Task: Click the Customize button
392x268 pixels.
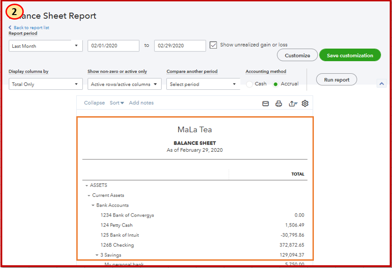Action: (297, 55)
